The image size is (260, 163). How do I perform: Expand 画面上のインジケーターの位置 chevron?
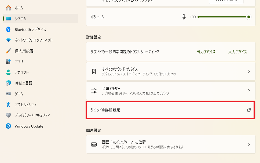tap(249, 144)
